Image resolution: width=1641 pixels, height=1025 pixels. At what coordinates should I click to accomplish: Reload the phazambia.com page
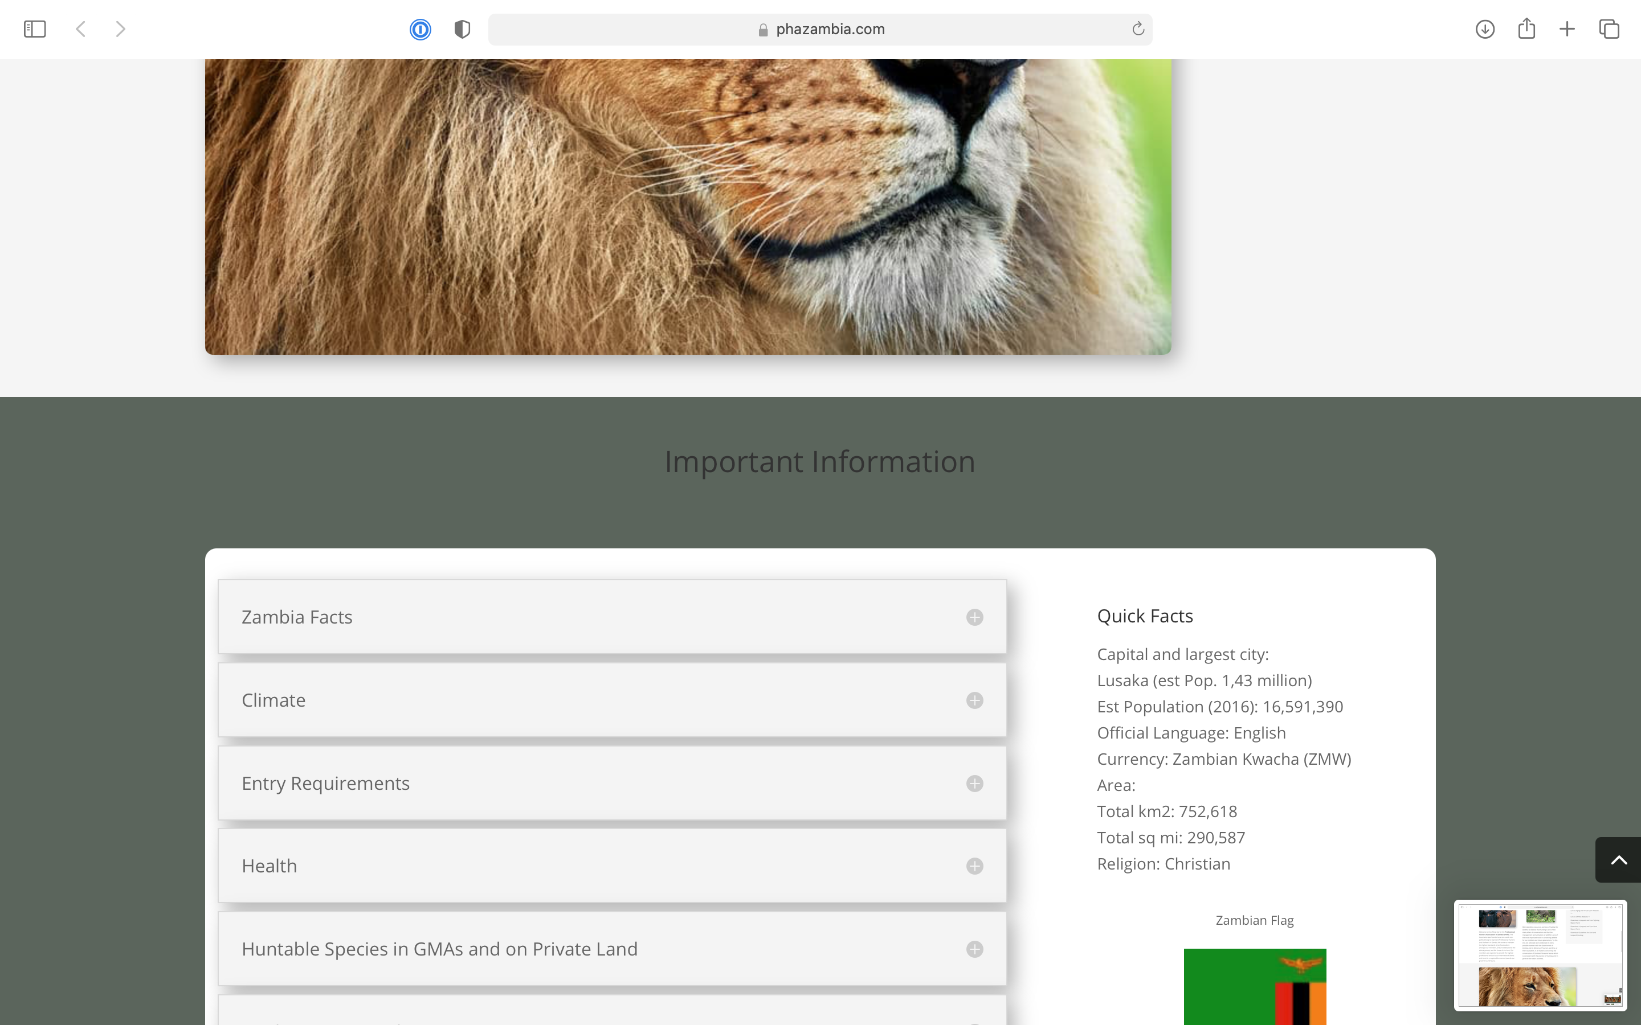(x=1138, y=28)
